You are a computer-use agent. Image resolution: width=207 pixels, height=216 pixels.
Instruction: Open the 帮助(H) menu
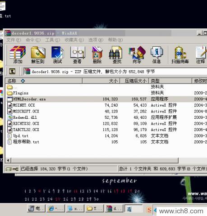(x=115, y=40)
